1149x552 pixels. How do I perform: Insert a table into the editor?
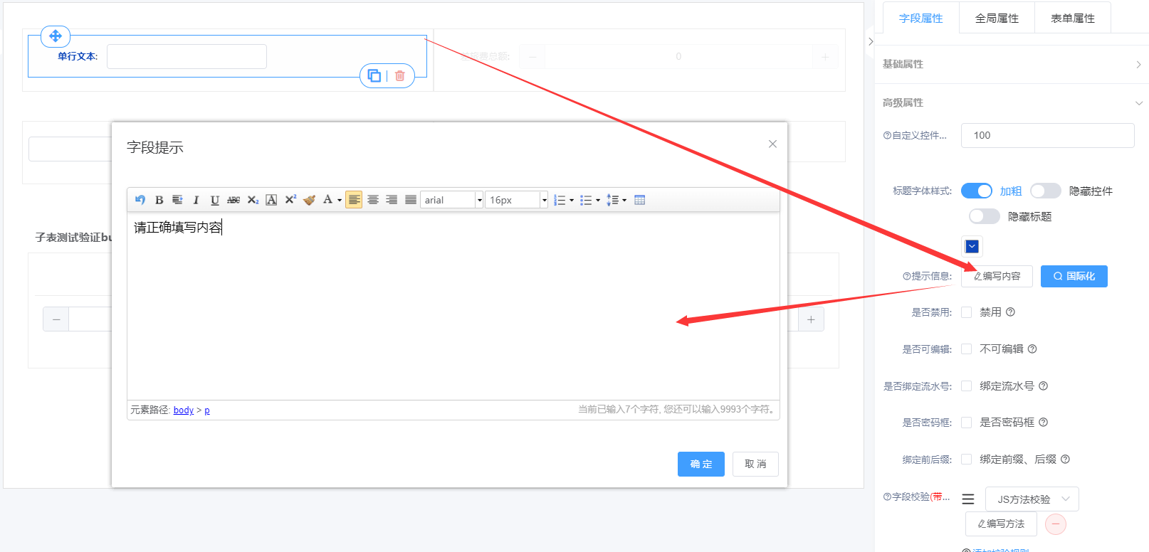(640, 200)
